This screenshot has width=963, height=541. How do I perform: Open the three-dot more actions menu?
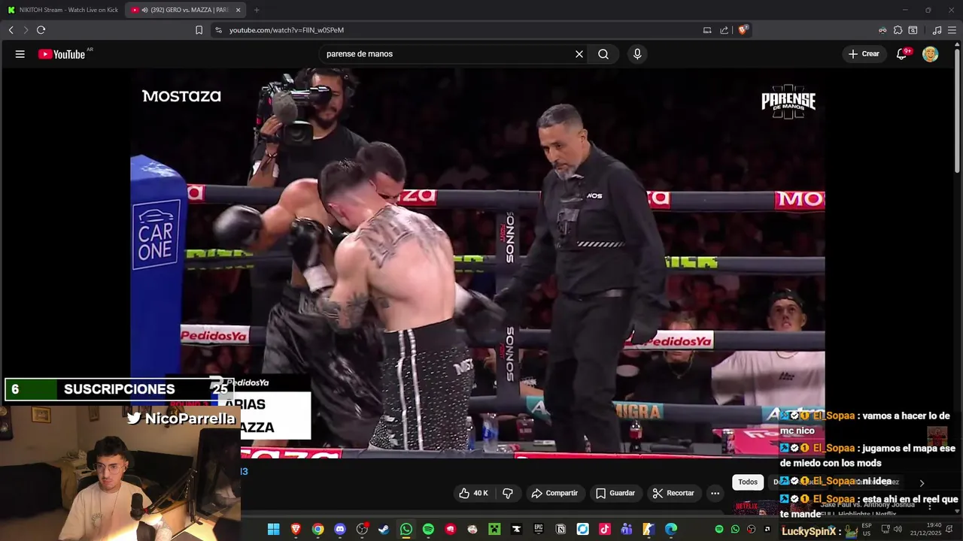pos(715,493)
